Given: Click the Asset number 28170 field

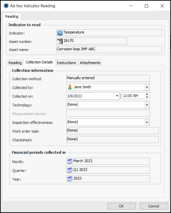Looking at the screenshot, I should click(x=92, y=41).
